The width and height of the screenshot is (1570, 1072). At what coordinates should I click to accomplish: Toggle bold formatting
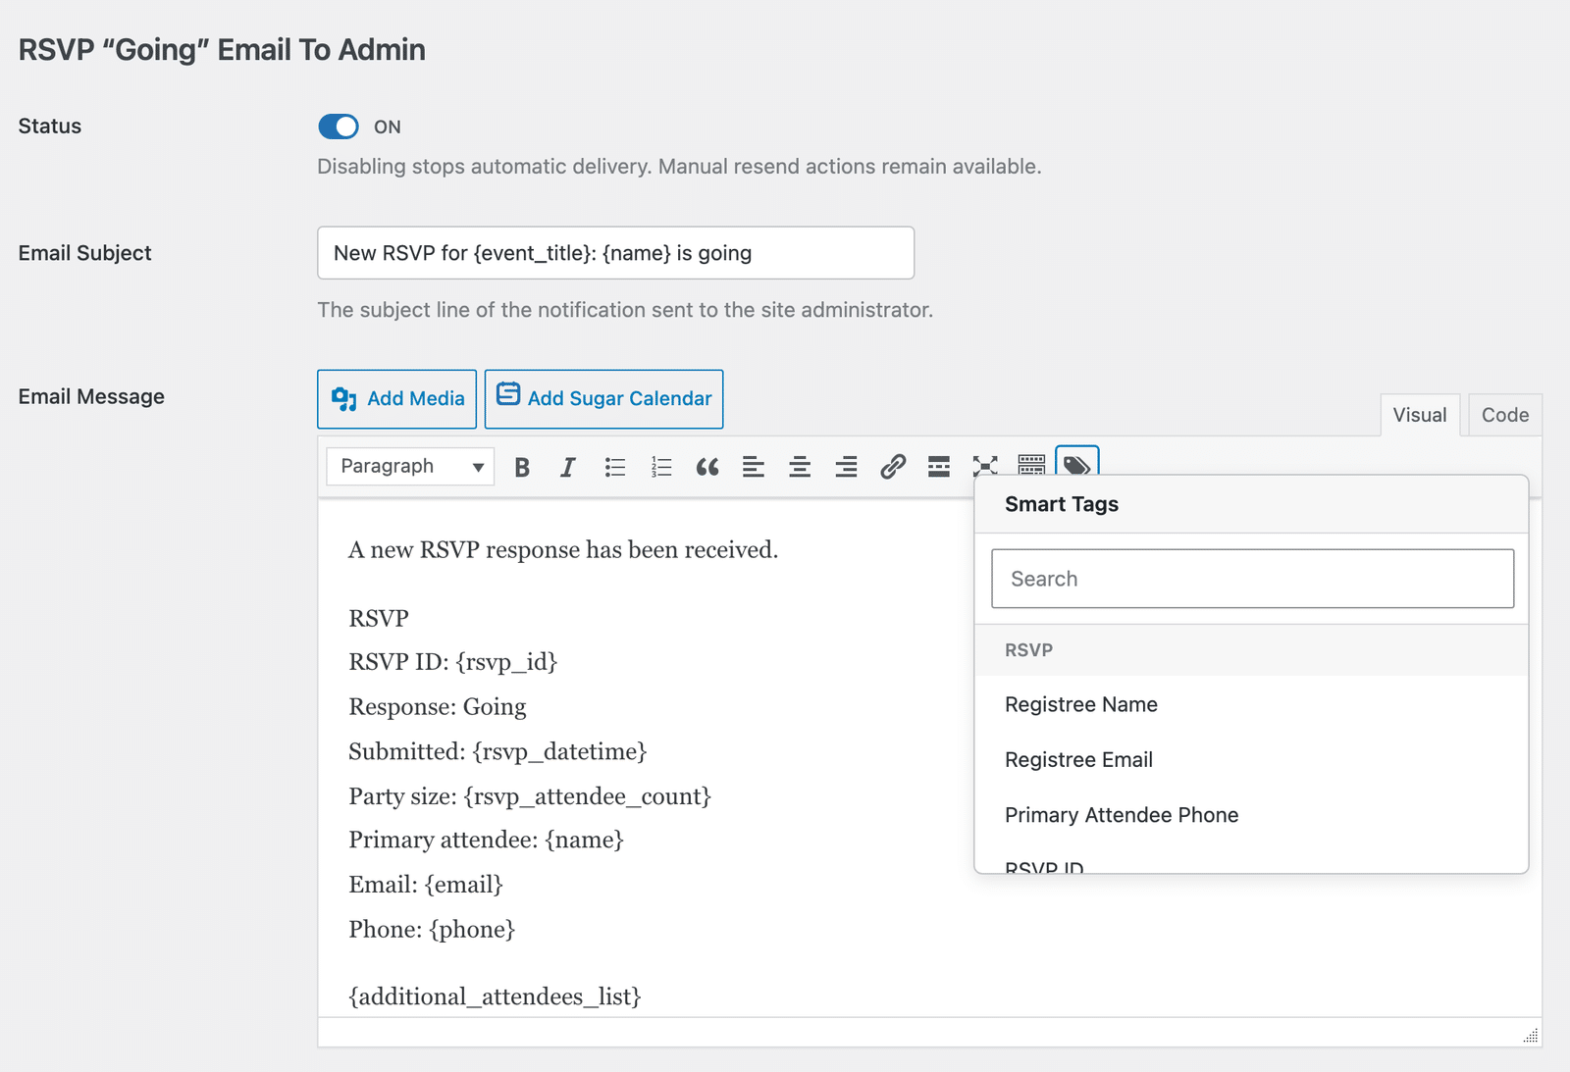point(522,467)
